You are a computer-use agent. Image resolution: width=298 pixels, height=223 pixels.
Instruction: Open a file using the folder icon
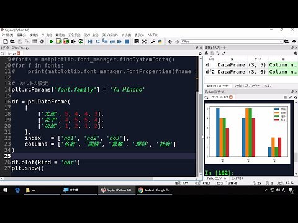[x=12, y=42]
